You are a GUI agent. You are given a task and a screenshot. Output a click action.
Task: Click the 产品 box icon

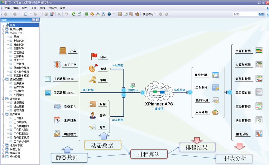point(63,51)
